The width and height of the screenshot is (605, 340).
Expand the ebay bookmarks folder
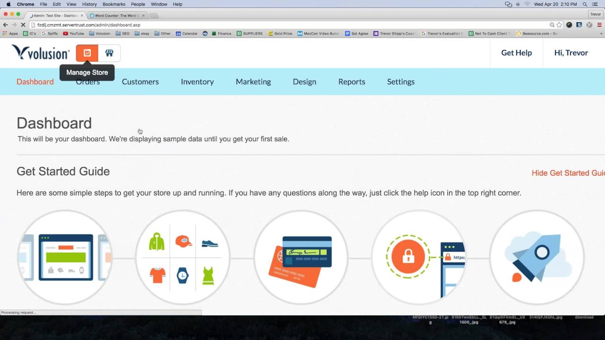tap(142, 34)
